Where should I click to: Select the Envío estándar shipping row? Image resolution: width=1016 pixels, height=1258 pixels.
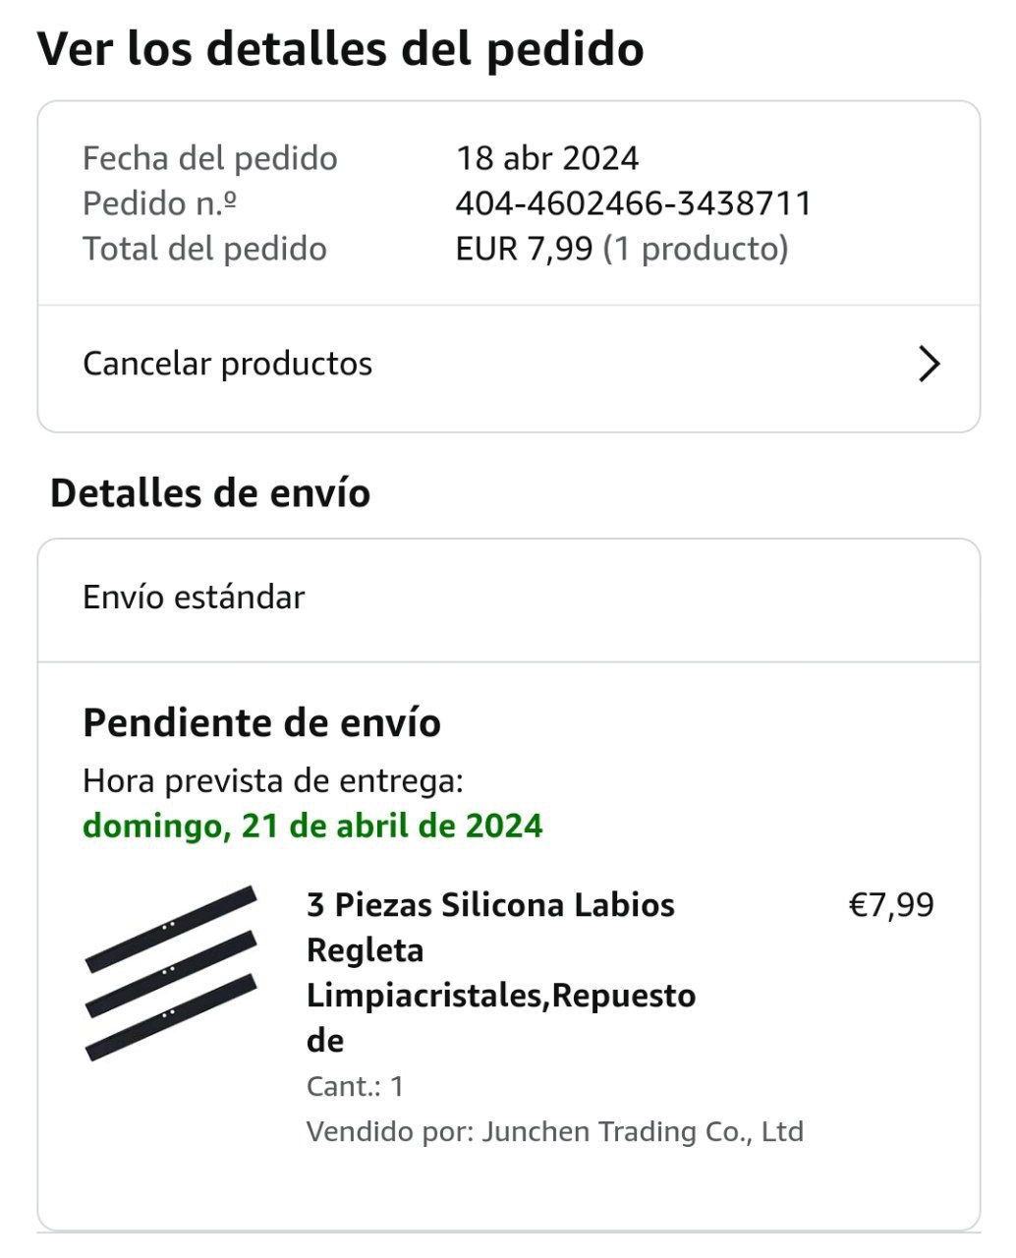(194, 598)
